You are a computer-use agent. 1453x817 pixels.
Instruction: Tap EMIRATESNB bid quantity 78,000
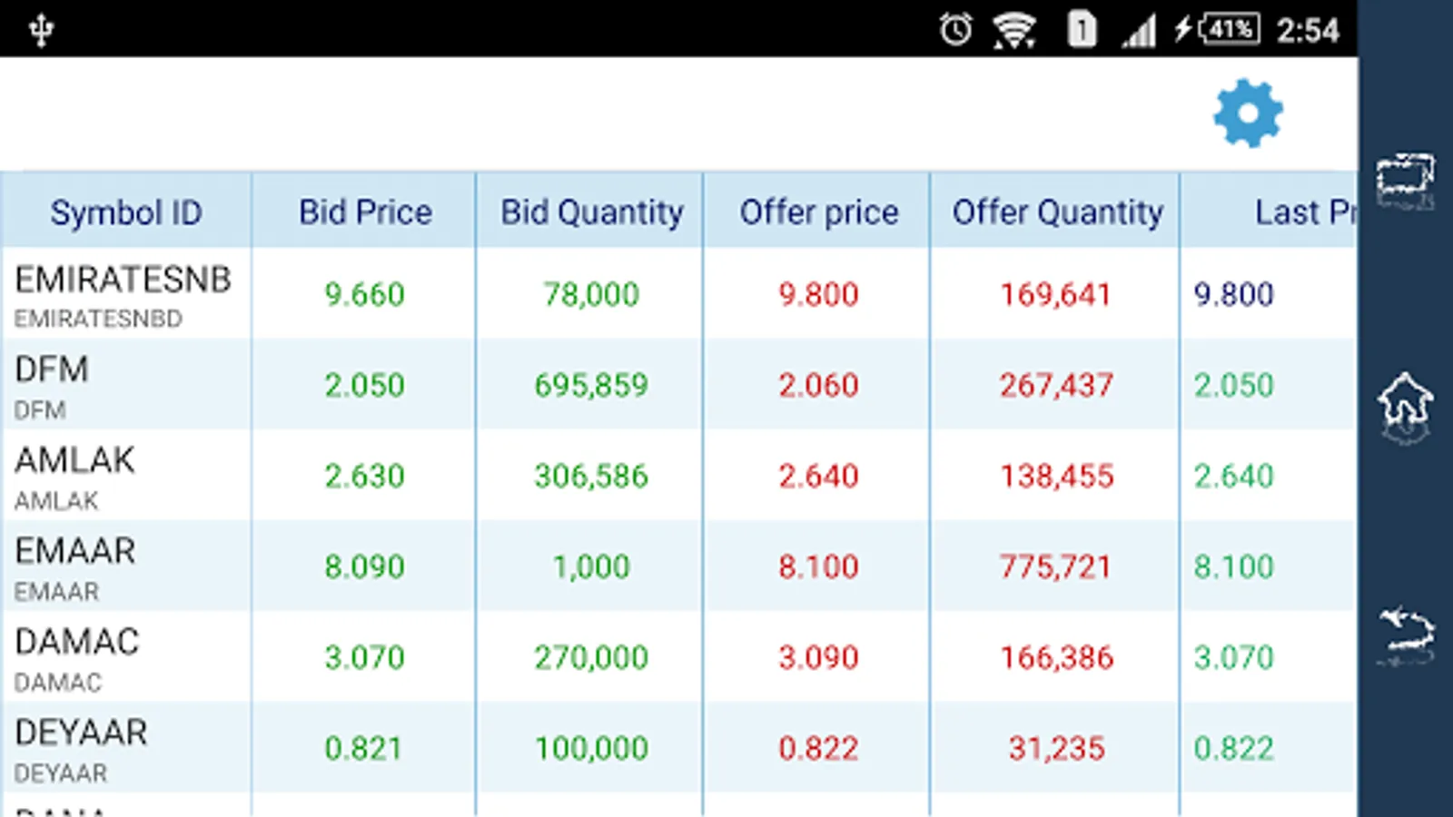(591, 294)
